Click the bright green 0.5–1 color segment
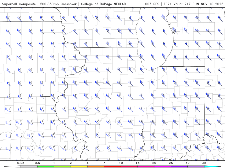 click(46, 167)
